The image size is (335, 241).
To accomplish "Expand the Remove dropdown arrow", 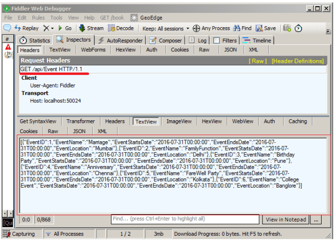I will [53, 28].
